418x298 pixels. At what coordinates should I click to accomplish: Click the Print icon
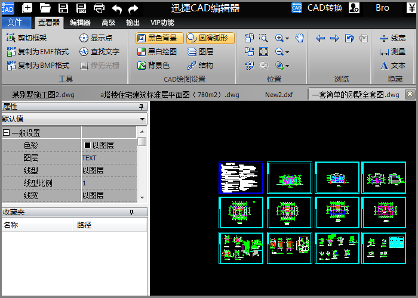99,8
